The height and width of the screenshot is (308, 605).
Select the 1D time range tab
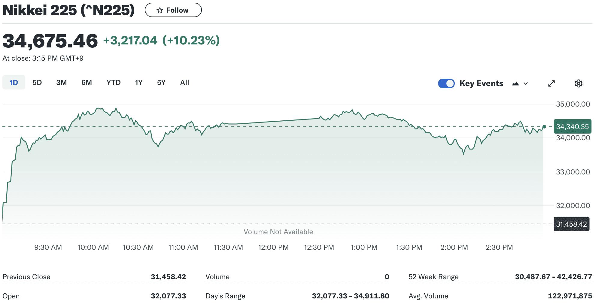tap(14, 83)
